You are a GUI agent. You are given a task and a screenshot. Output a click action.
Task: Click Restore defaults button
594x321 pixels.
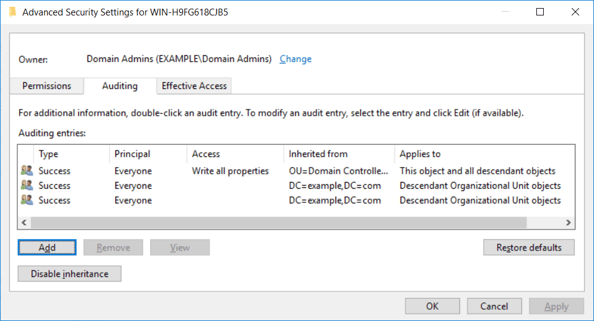[x=529, y=247]
